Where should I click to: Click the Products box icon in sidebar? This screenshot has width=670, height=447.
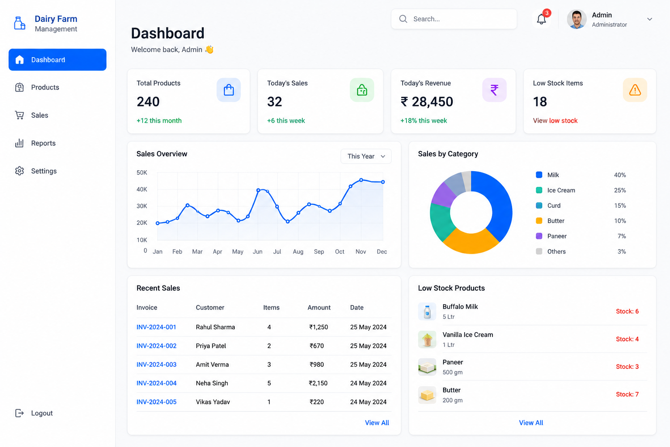click(20, 87)
